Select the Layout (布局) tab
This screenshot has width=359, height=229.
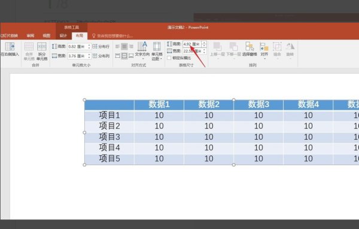80,36
